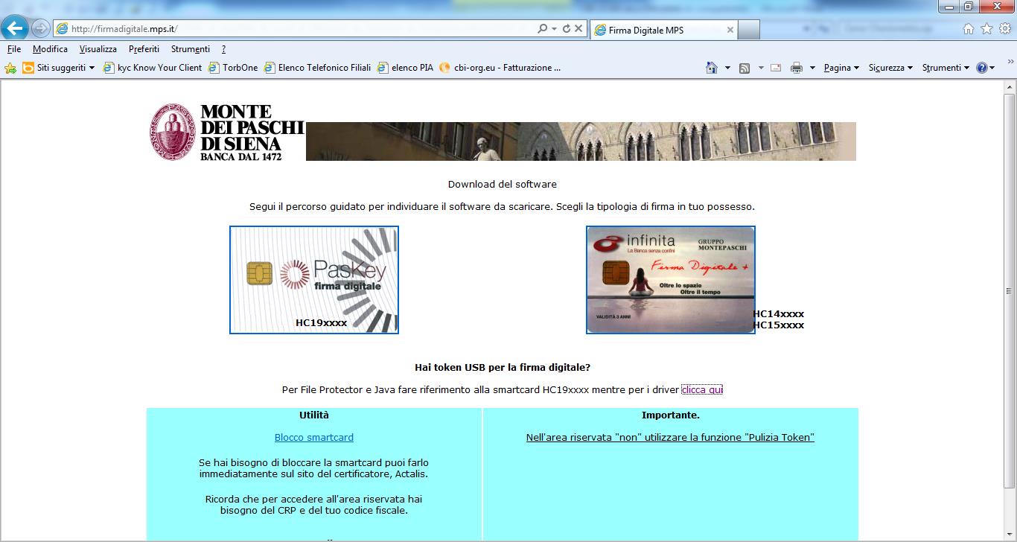Expand the address bar search dropdown arrow
Screen dimensions: 1017x542
click(x=554, y=29)
